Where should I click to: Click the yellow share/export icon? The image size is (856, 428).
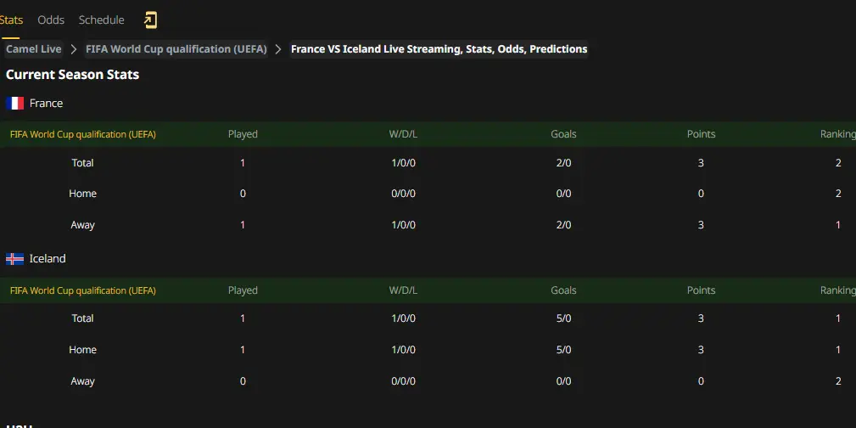coord(150,20)
